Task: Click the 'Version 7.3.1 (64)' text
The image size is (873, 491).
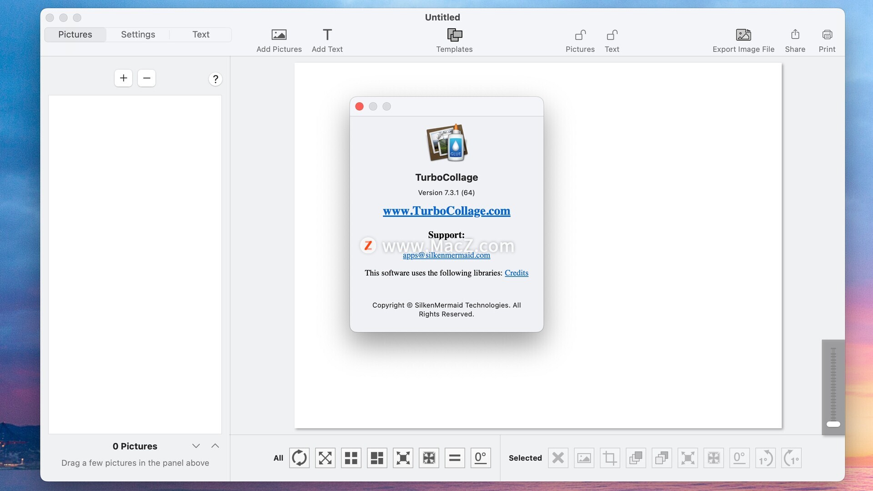Action: [447, 193]
